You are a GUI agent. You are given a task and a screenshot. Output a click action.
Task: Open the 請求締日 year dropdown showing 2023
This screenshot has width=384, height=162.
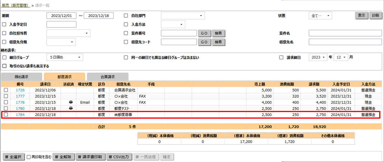[318, 57]
